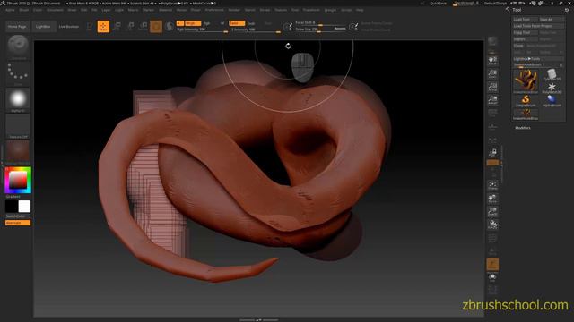Select the SimpleBrush tool
This screenshot has height=322, width=574.
pos(526,101)
